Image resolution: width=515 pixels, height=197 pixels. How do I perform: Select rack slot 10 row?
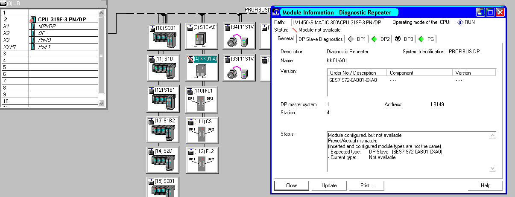pos(50,101)
